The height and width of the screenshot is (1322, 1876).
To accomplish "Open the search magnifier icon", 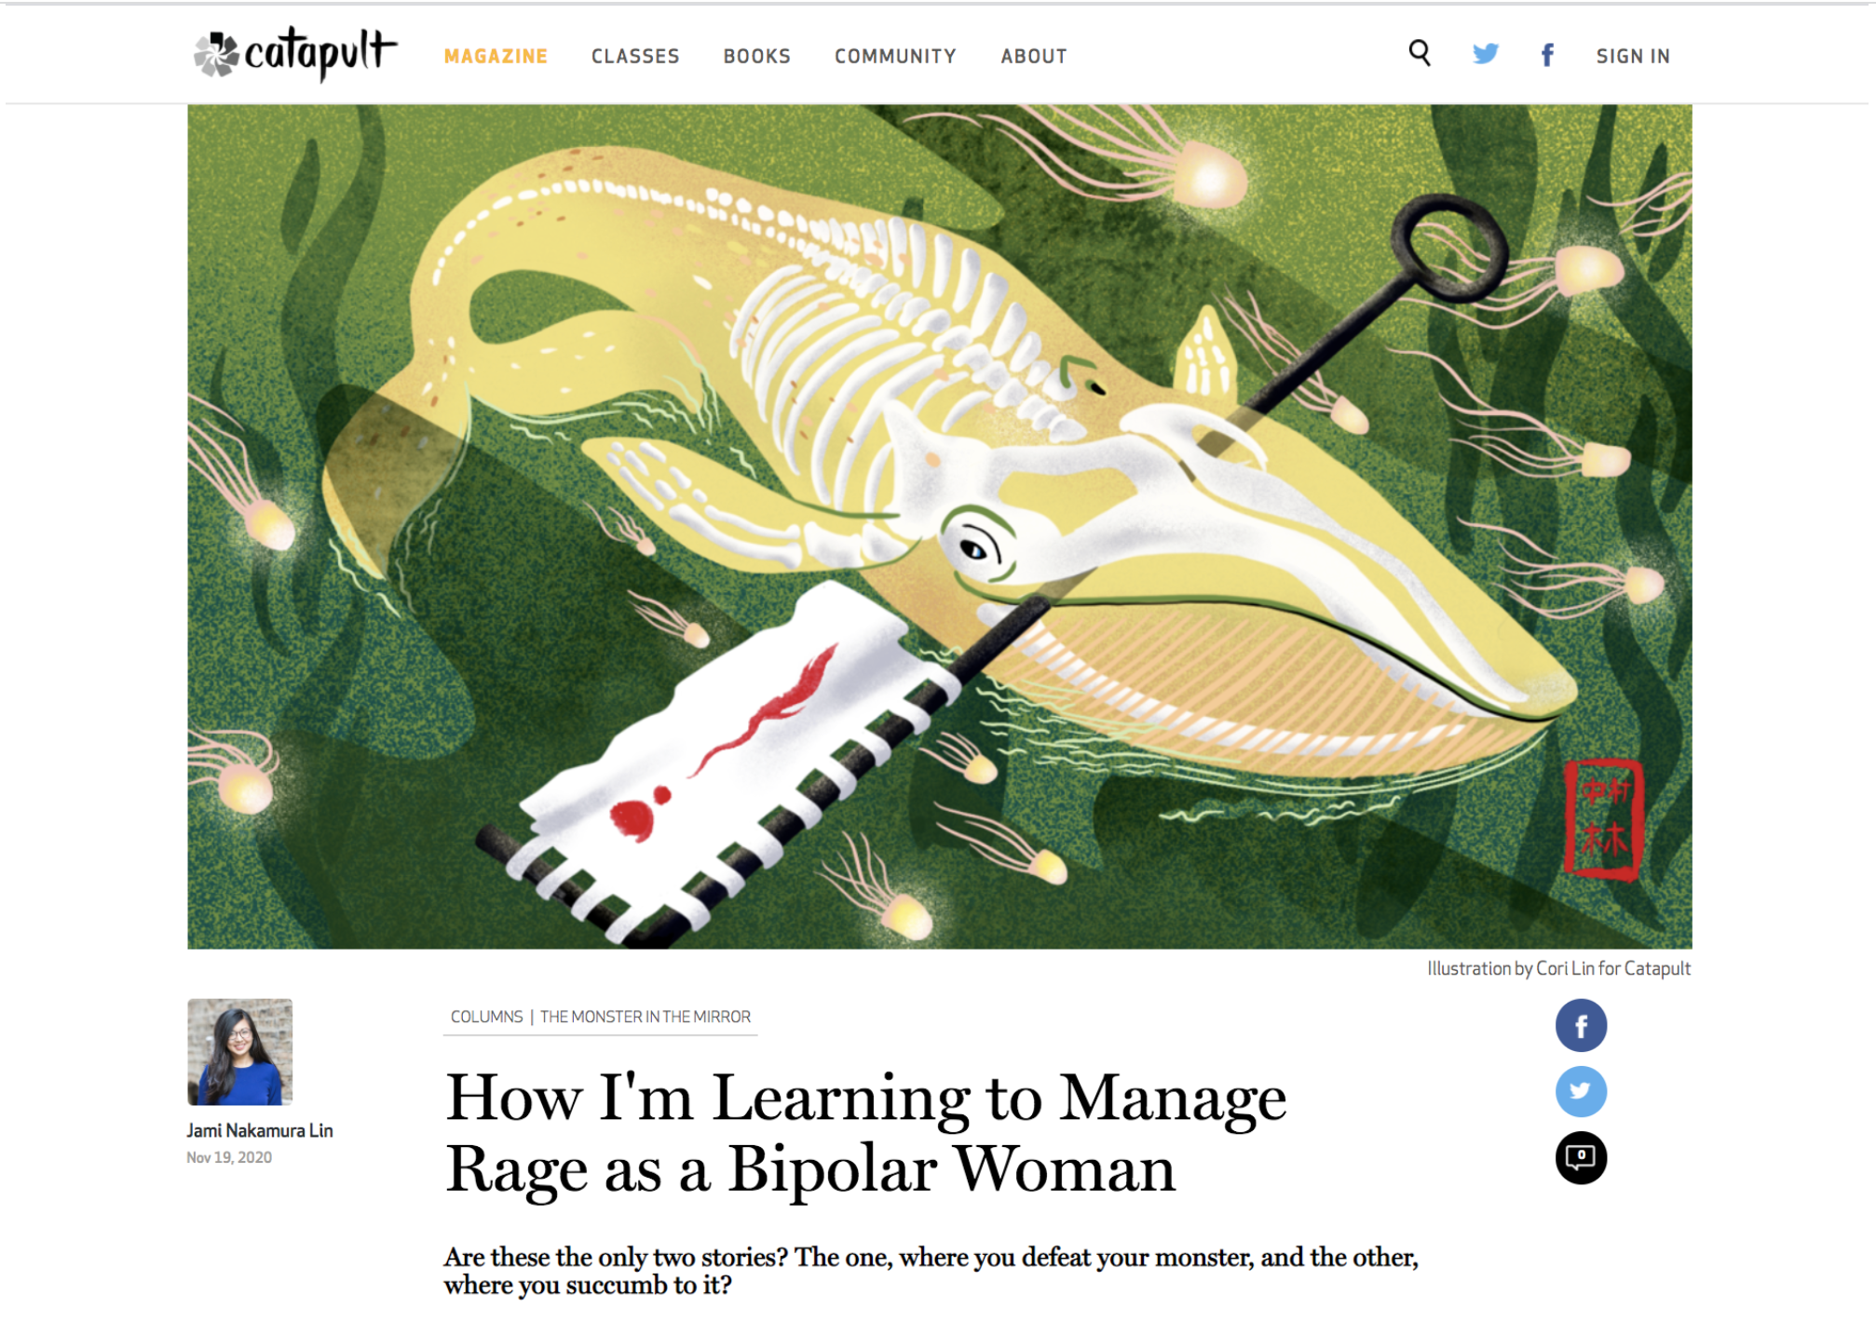I will (x=1419, y=53).
